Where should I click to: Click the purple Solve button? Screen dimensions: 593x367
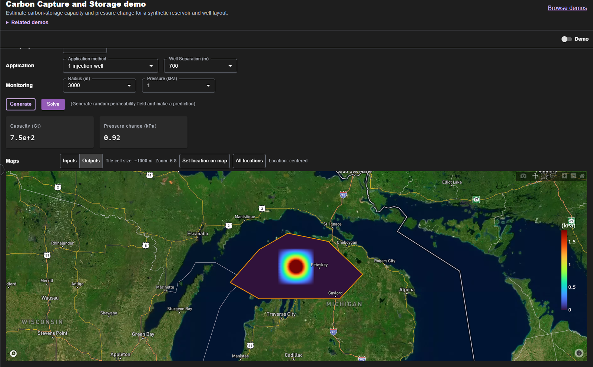coord(53,104)
